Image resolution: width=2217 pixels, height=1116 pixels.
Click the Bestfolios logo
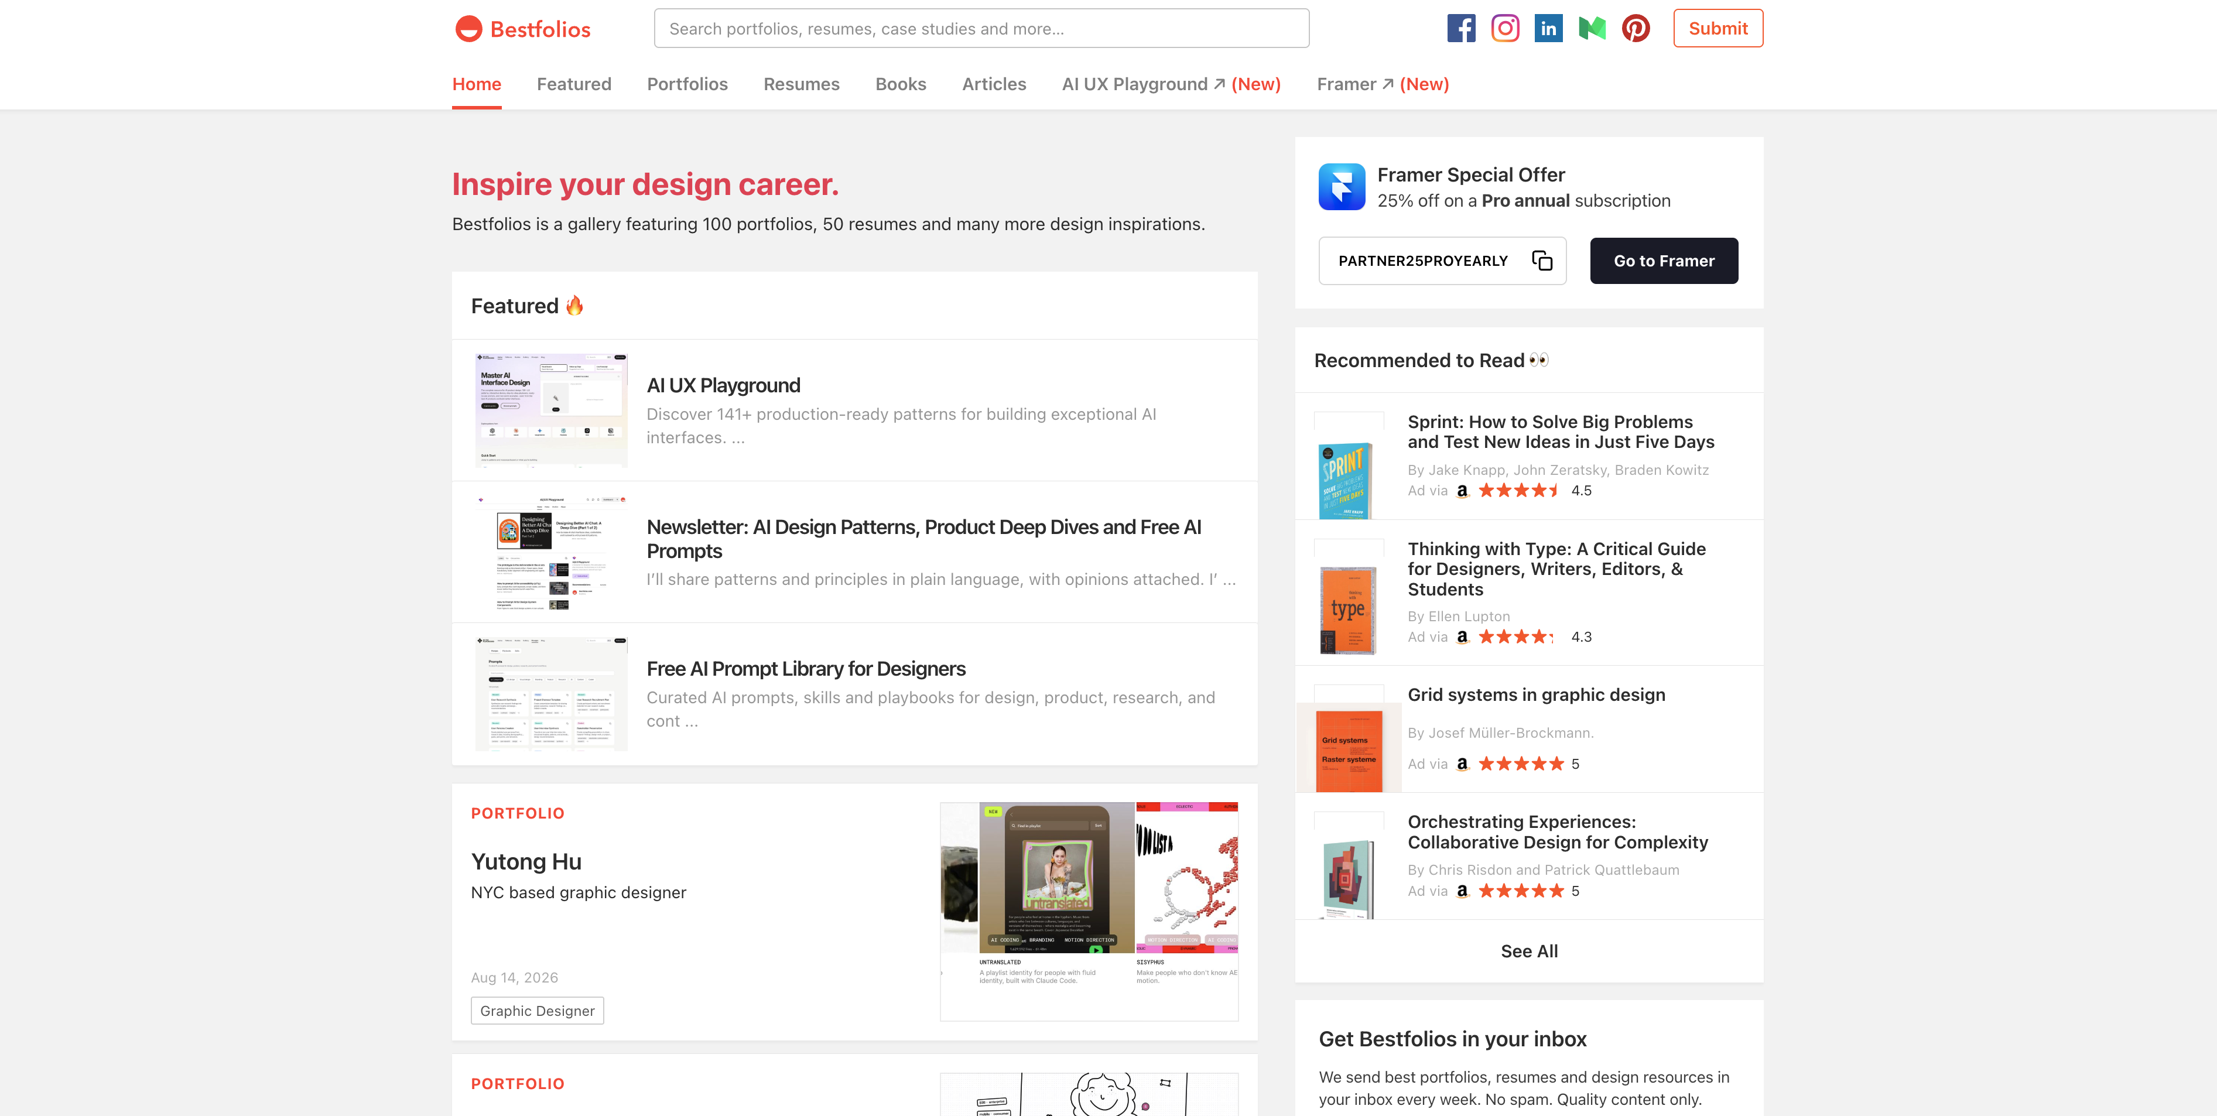[522, 29]
